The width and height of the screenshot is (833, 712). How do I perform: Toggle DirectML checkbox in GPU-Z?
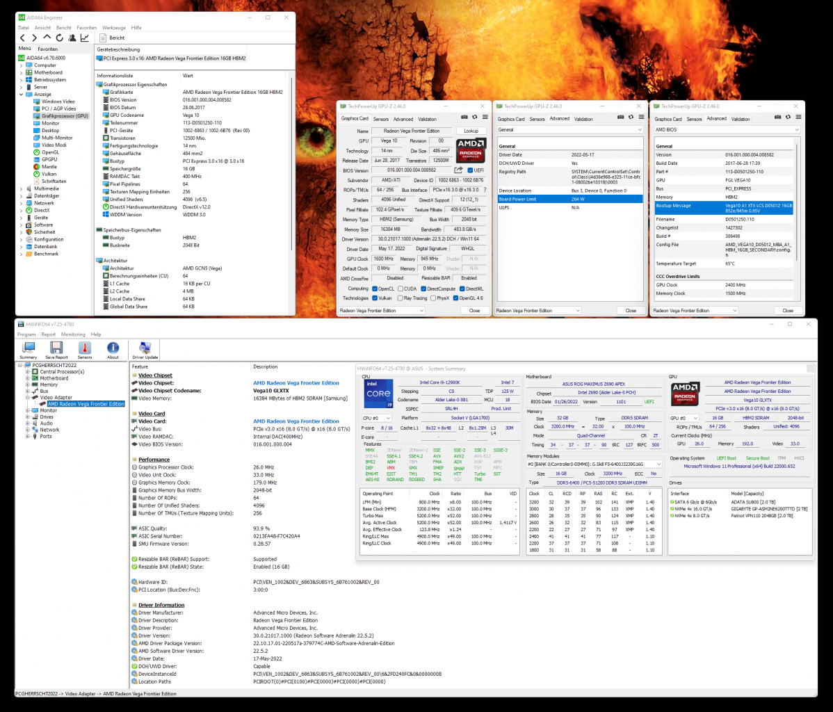462,289
